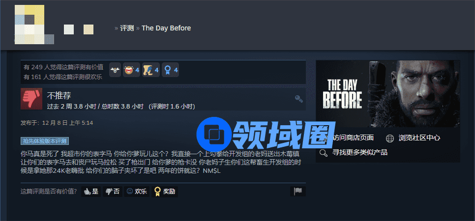Mark the review as 欢乐 funny

coord(137,192)
